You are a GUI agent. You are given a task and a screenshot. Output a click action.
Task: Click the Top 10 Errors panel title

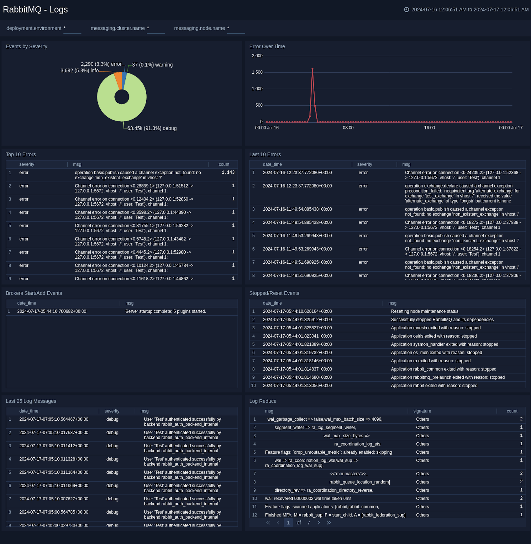21,154
